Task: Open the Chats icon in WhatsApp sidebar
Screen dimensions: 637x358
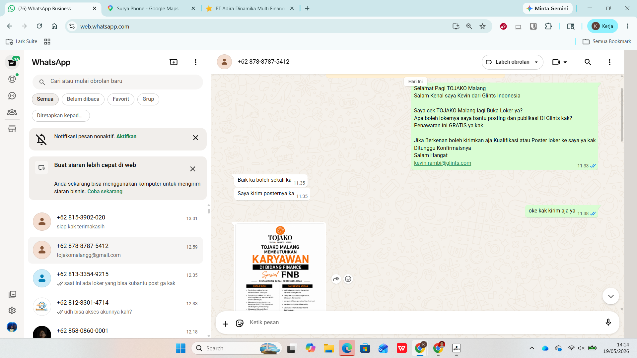Action: 12,62
